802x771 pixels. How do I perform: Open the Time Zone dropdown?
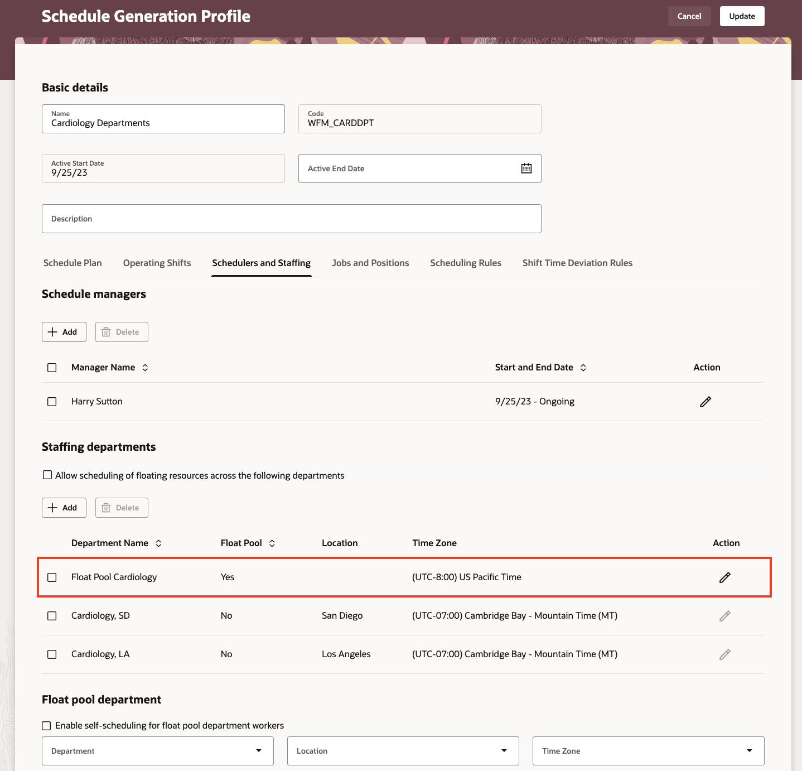[x=648, y=751]
